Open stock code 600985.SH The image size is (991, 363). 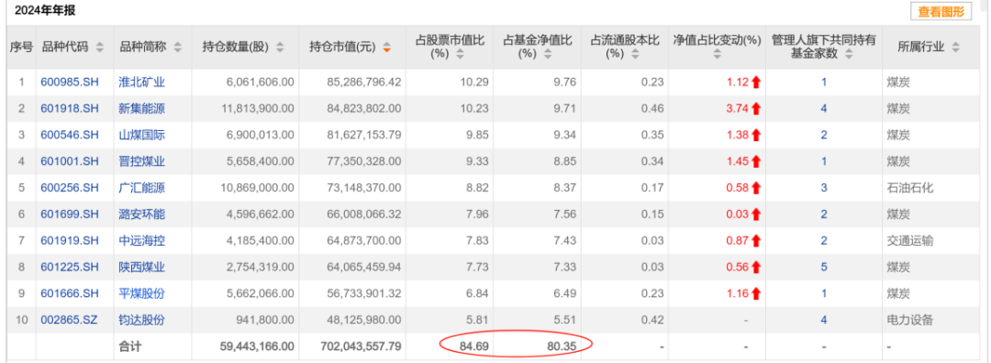[x=70, y=82]
